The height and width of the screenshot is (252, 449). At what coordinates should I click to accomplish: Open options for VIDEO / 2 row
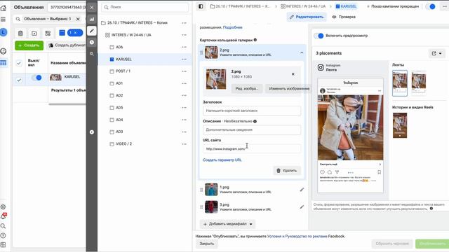coord(184,144)
